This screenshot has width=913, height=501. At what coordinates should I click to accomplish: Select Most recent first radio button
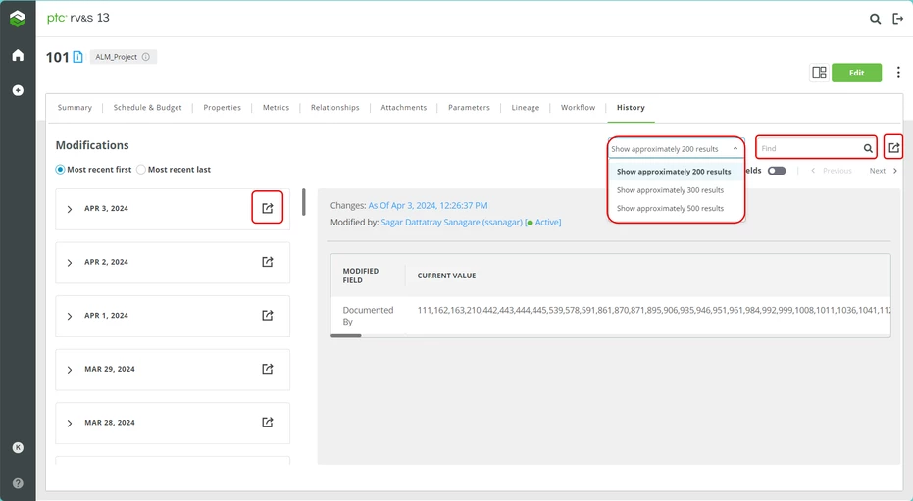click(60, 170)
